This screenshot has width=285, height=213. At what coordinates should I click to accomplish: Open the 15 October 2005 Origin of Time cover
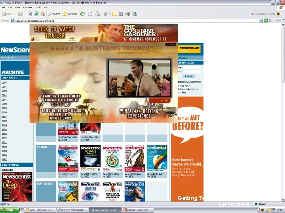[x=112, y=158]
